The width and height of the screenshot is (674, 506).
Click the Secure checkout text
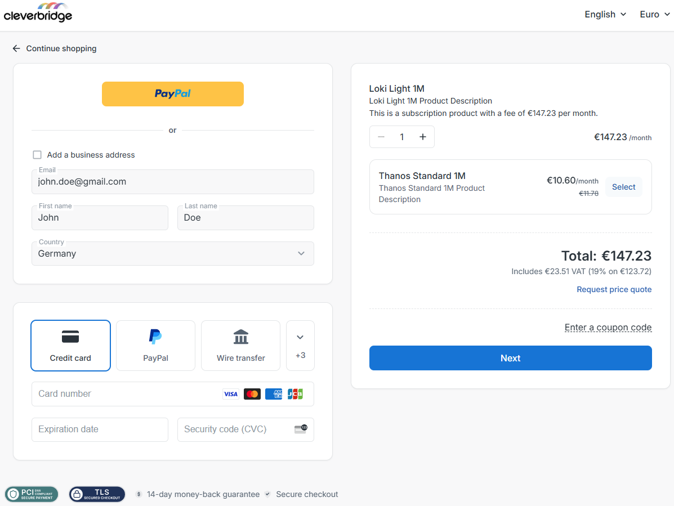coord(307,494)
